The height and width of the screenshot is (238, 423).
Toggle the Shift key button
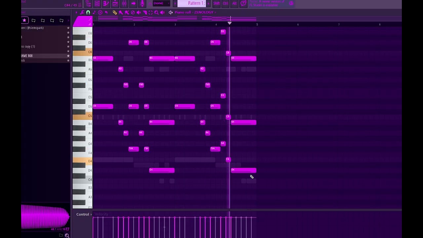click(x=216, y=4)
